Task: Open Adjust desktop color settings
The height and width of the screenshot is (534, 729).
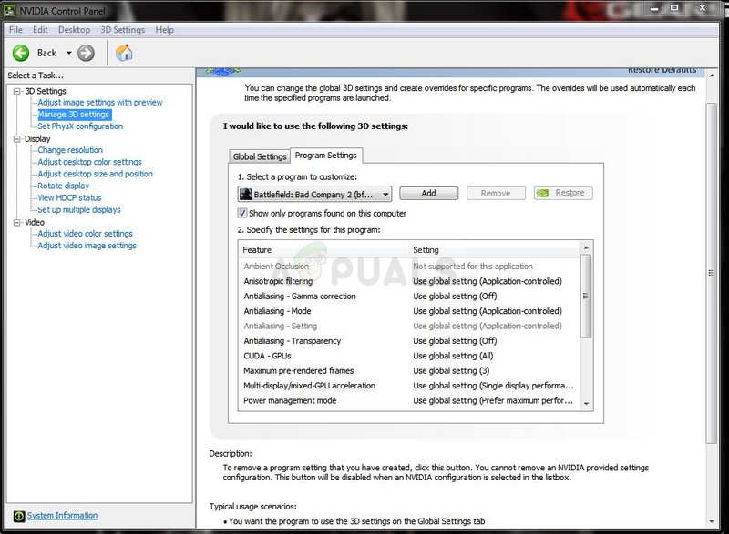Action: pyautogui.click(x=89, y=162)
